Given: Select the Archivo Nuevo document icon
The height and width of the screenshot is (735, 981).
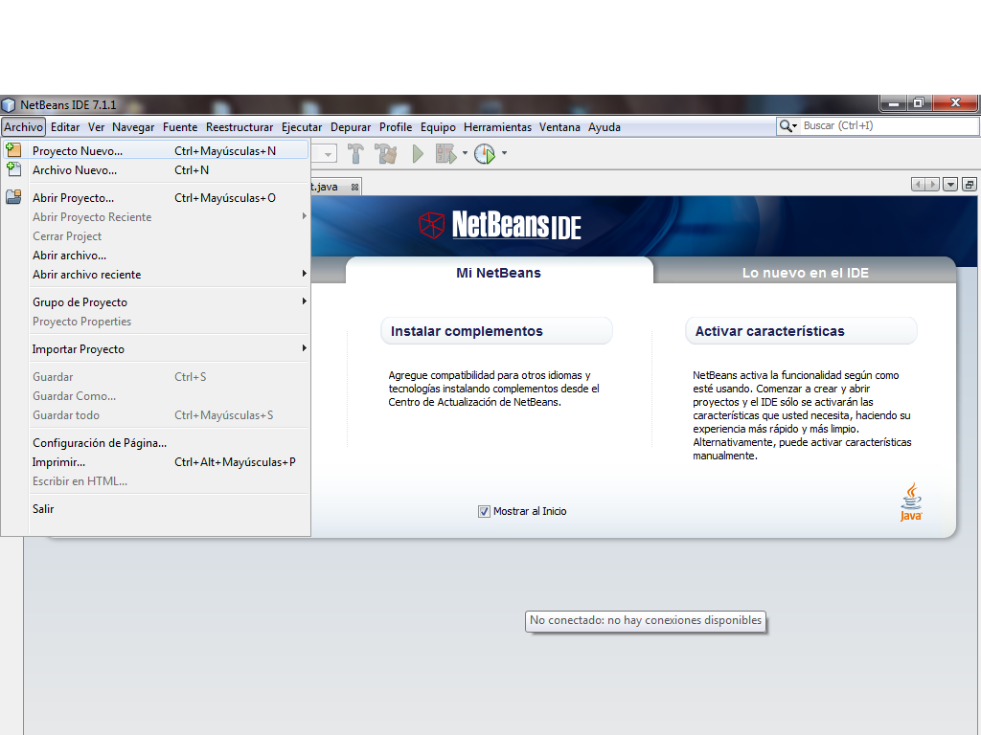Looking at the screenshot, I should click(13, 169).
